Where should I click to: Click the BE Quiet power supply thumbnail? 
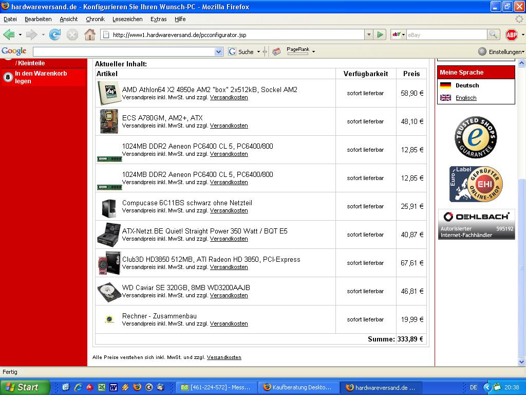(109, 234)
